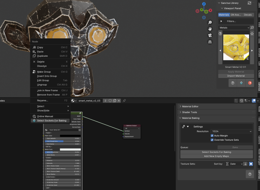This screenshot has height=190, width=260.
Task: Click the pan view hand icon
Action: [x=210, y=29]
